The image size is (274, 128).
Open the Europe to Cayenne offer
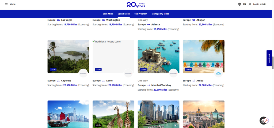coord(59,81)
